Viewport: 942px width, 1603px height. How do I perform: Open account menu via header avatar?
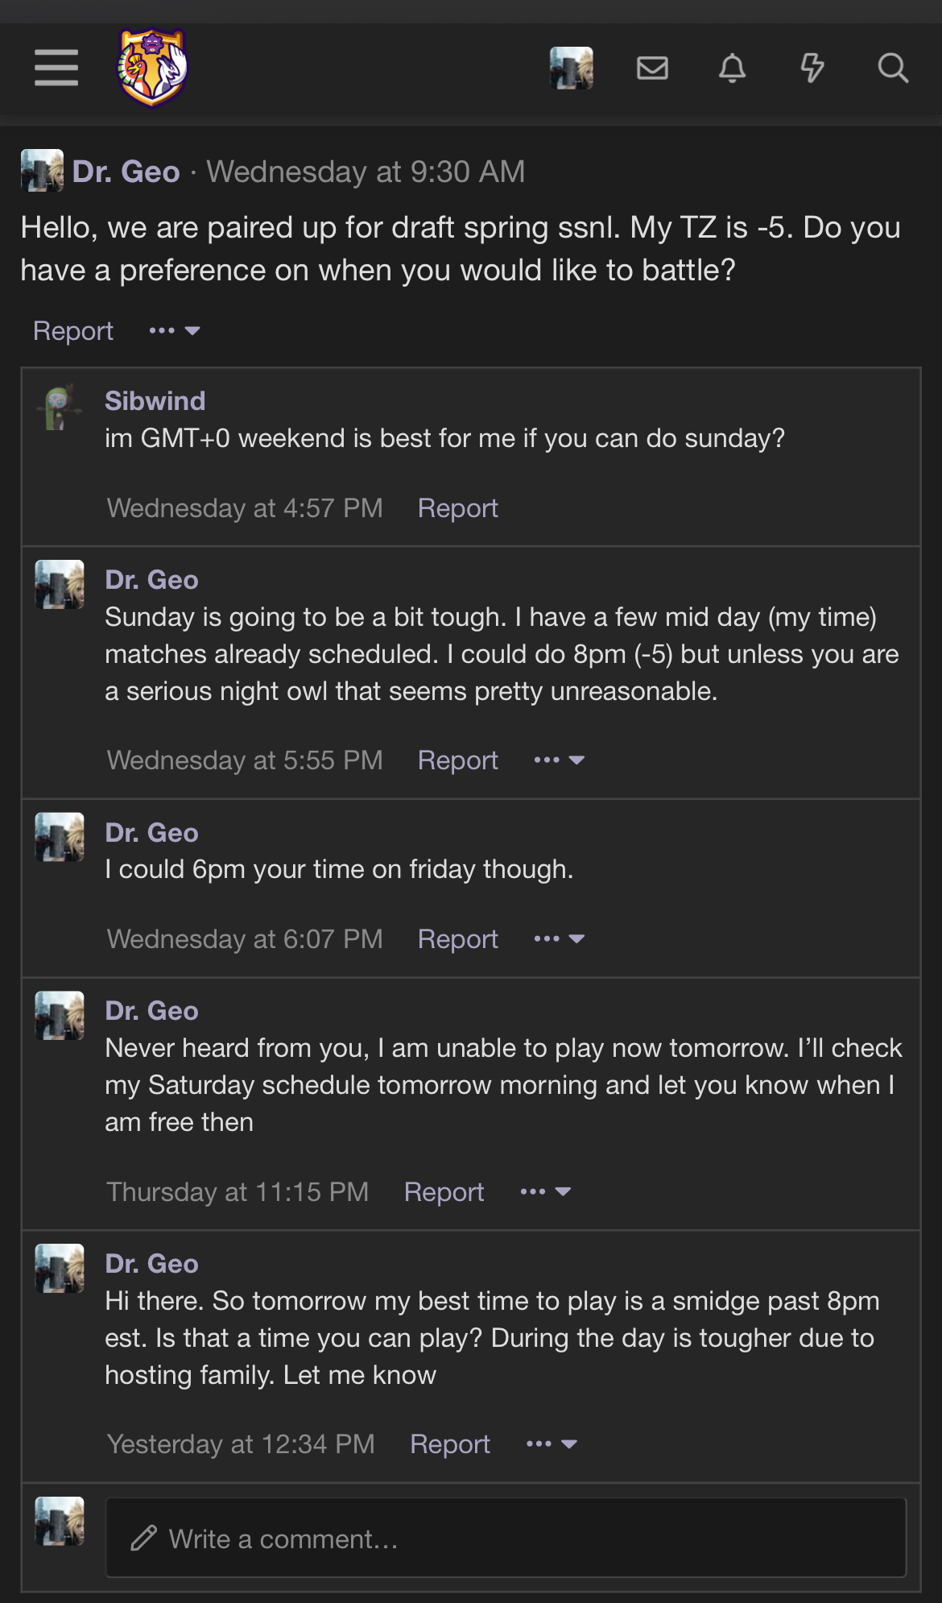pyautogui.click(x=572, y=68)
